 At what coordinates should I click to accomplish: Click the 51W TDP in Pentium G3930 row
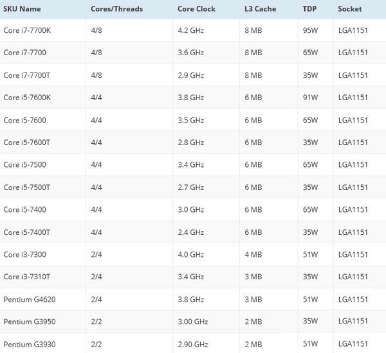(310, 344)
